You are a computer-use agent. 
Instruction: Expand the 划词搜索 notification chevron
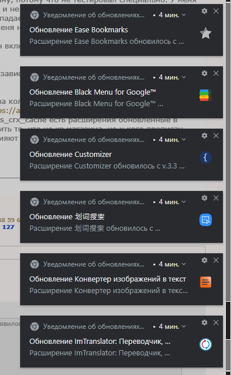184,201
